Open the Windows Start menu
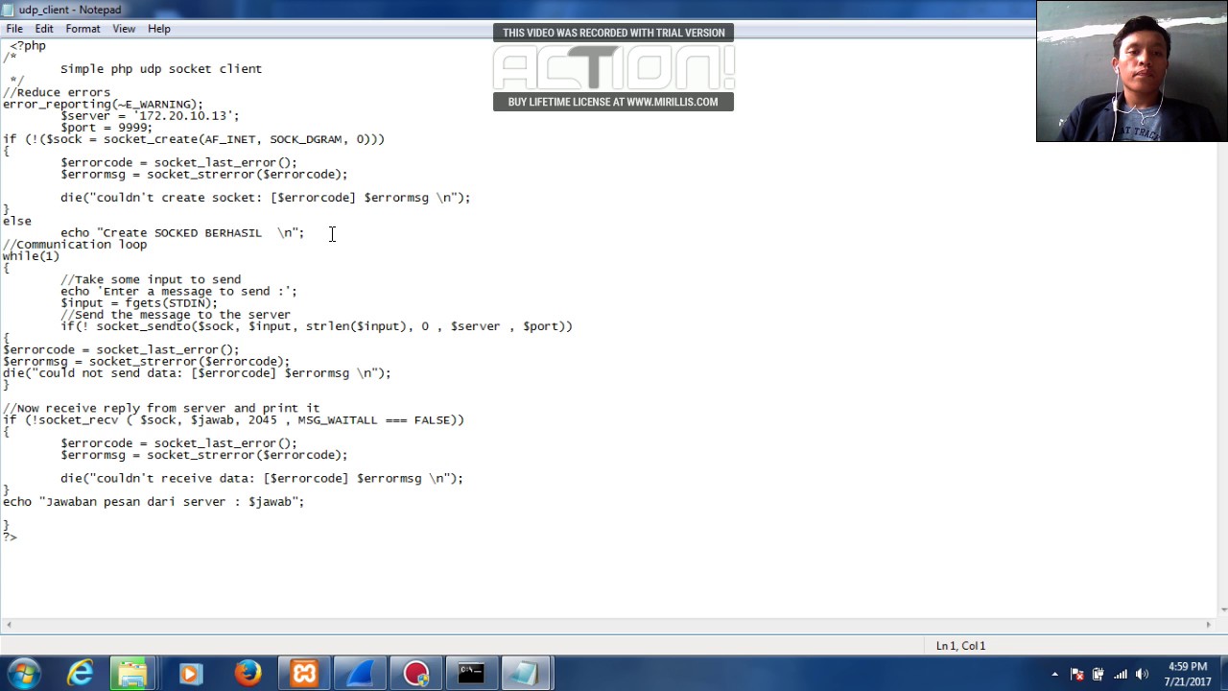 tap(24, 674)
